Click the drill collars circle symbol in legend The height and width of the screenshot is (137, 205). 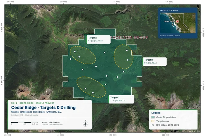click(153, 125)
